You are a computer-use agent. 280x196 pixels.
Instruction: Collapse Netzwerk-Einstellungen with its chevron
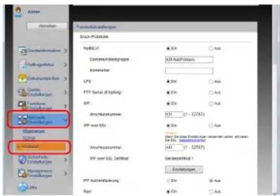(65, 121)
